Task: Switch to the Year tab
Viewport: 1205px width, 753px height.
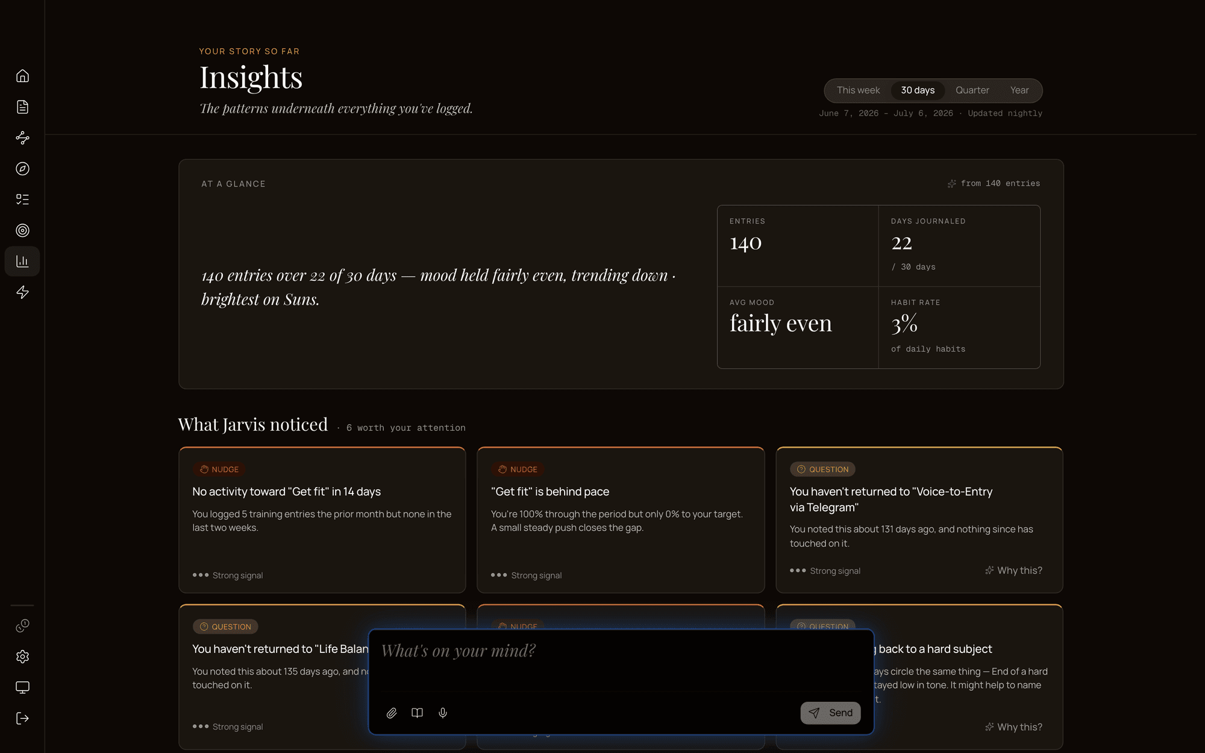Action: click(x=1019, y=90)
